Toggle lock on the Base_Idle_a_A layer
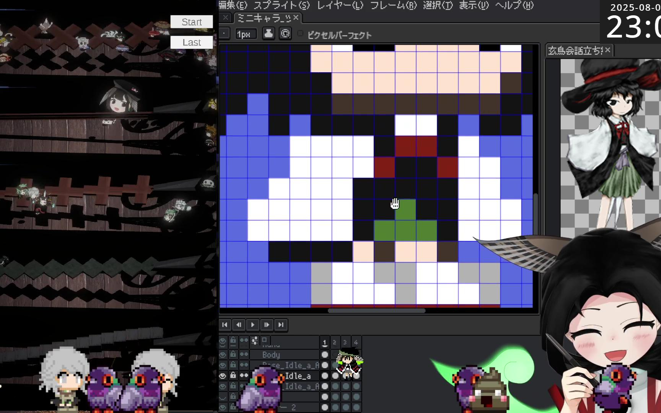The image size is (661, 413). 233,365
